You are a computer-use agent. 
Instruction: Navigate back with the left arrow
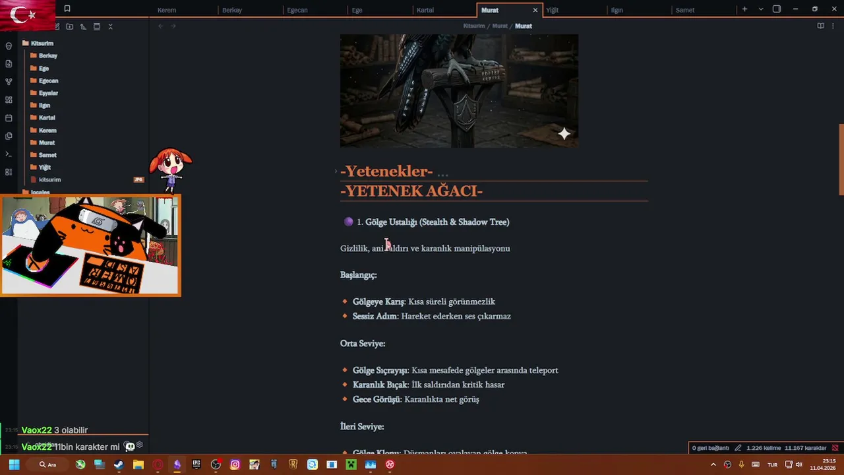pyautogui.click(x=161, y=26)
